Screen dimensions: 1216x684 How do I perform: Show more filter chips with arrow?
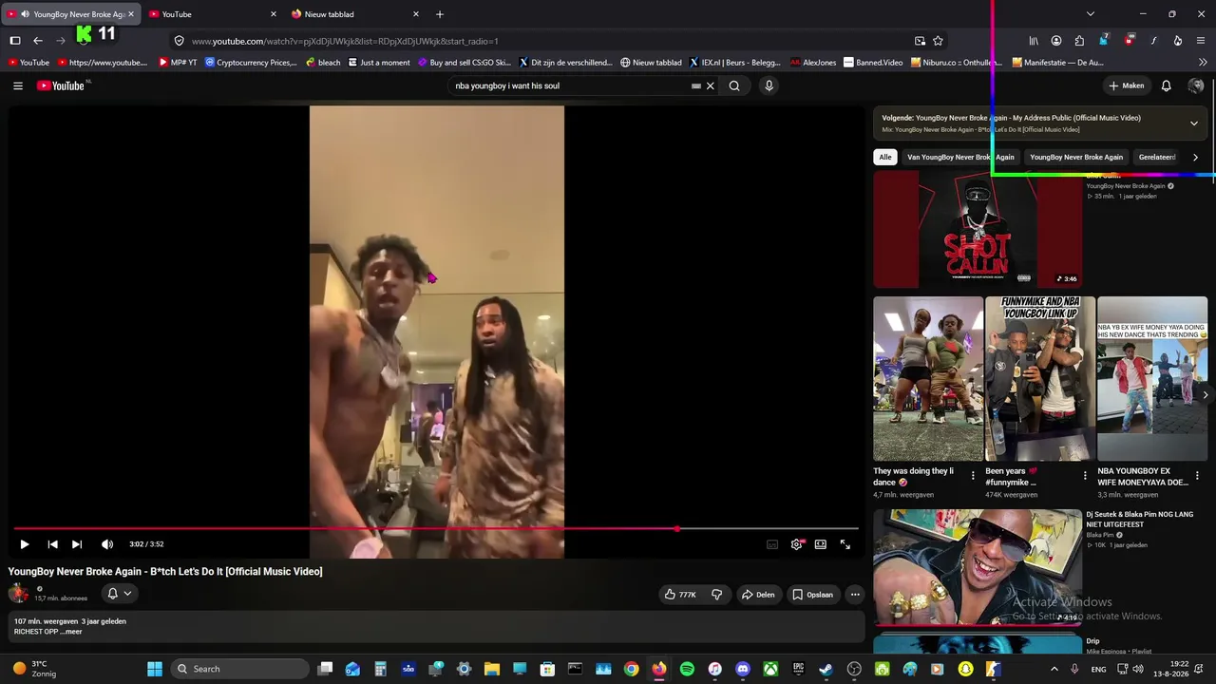pyautogui.click(x=1195, y=157)
